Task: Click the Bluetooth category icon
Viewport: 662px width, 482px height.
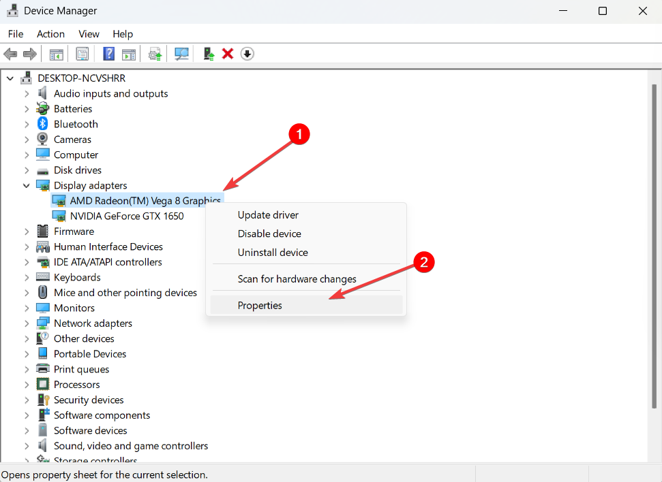Action: tap(43, 124)
